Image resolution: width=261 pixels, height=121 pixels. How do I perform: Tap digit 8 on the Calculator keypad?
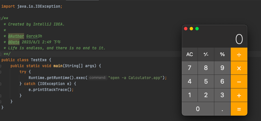[x=206, y=68]
